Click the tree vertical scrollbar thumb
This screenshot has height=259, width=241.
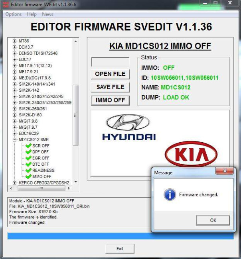point(75,115)
